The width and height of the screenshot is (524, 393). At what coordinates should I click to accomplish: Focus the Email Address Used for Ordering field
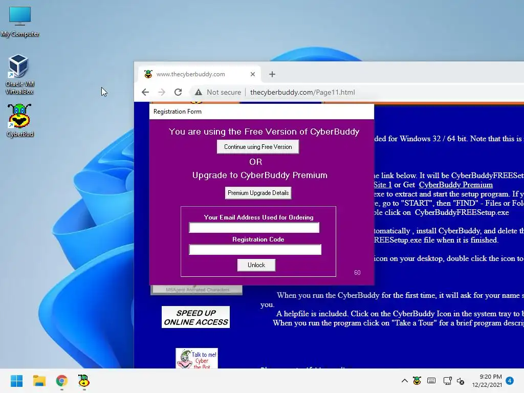(254, 228)
